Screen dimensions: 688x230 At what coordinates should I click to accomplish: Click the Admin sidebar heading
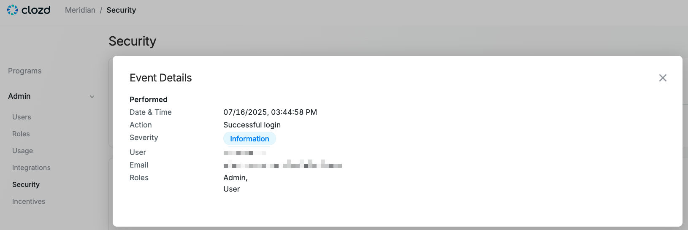tap(19, 96)
